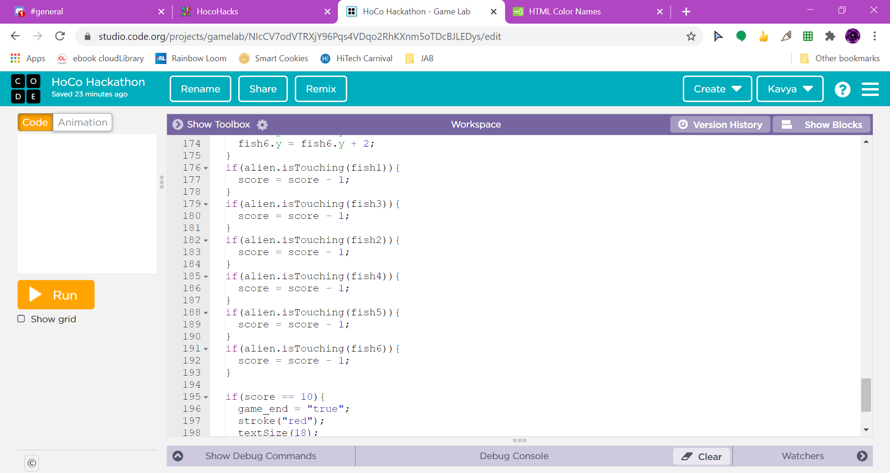Open the Chrome three-dot menu
This screenshot has height=473, width=890.
[x=875, y=36]
